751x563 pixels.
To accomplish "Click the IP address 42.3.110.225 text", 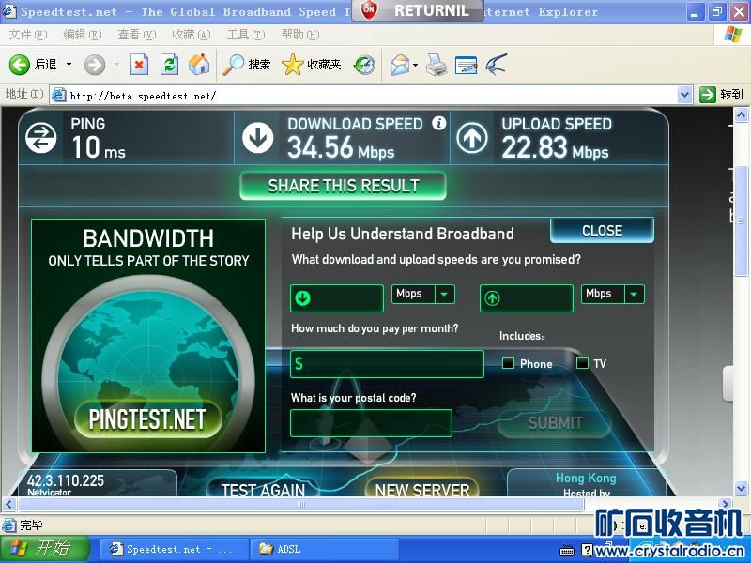I will tap(65, 480).
